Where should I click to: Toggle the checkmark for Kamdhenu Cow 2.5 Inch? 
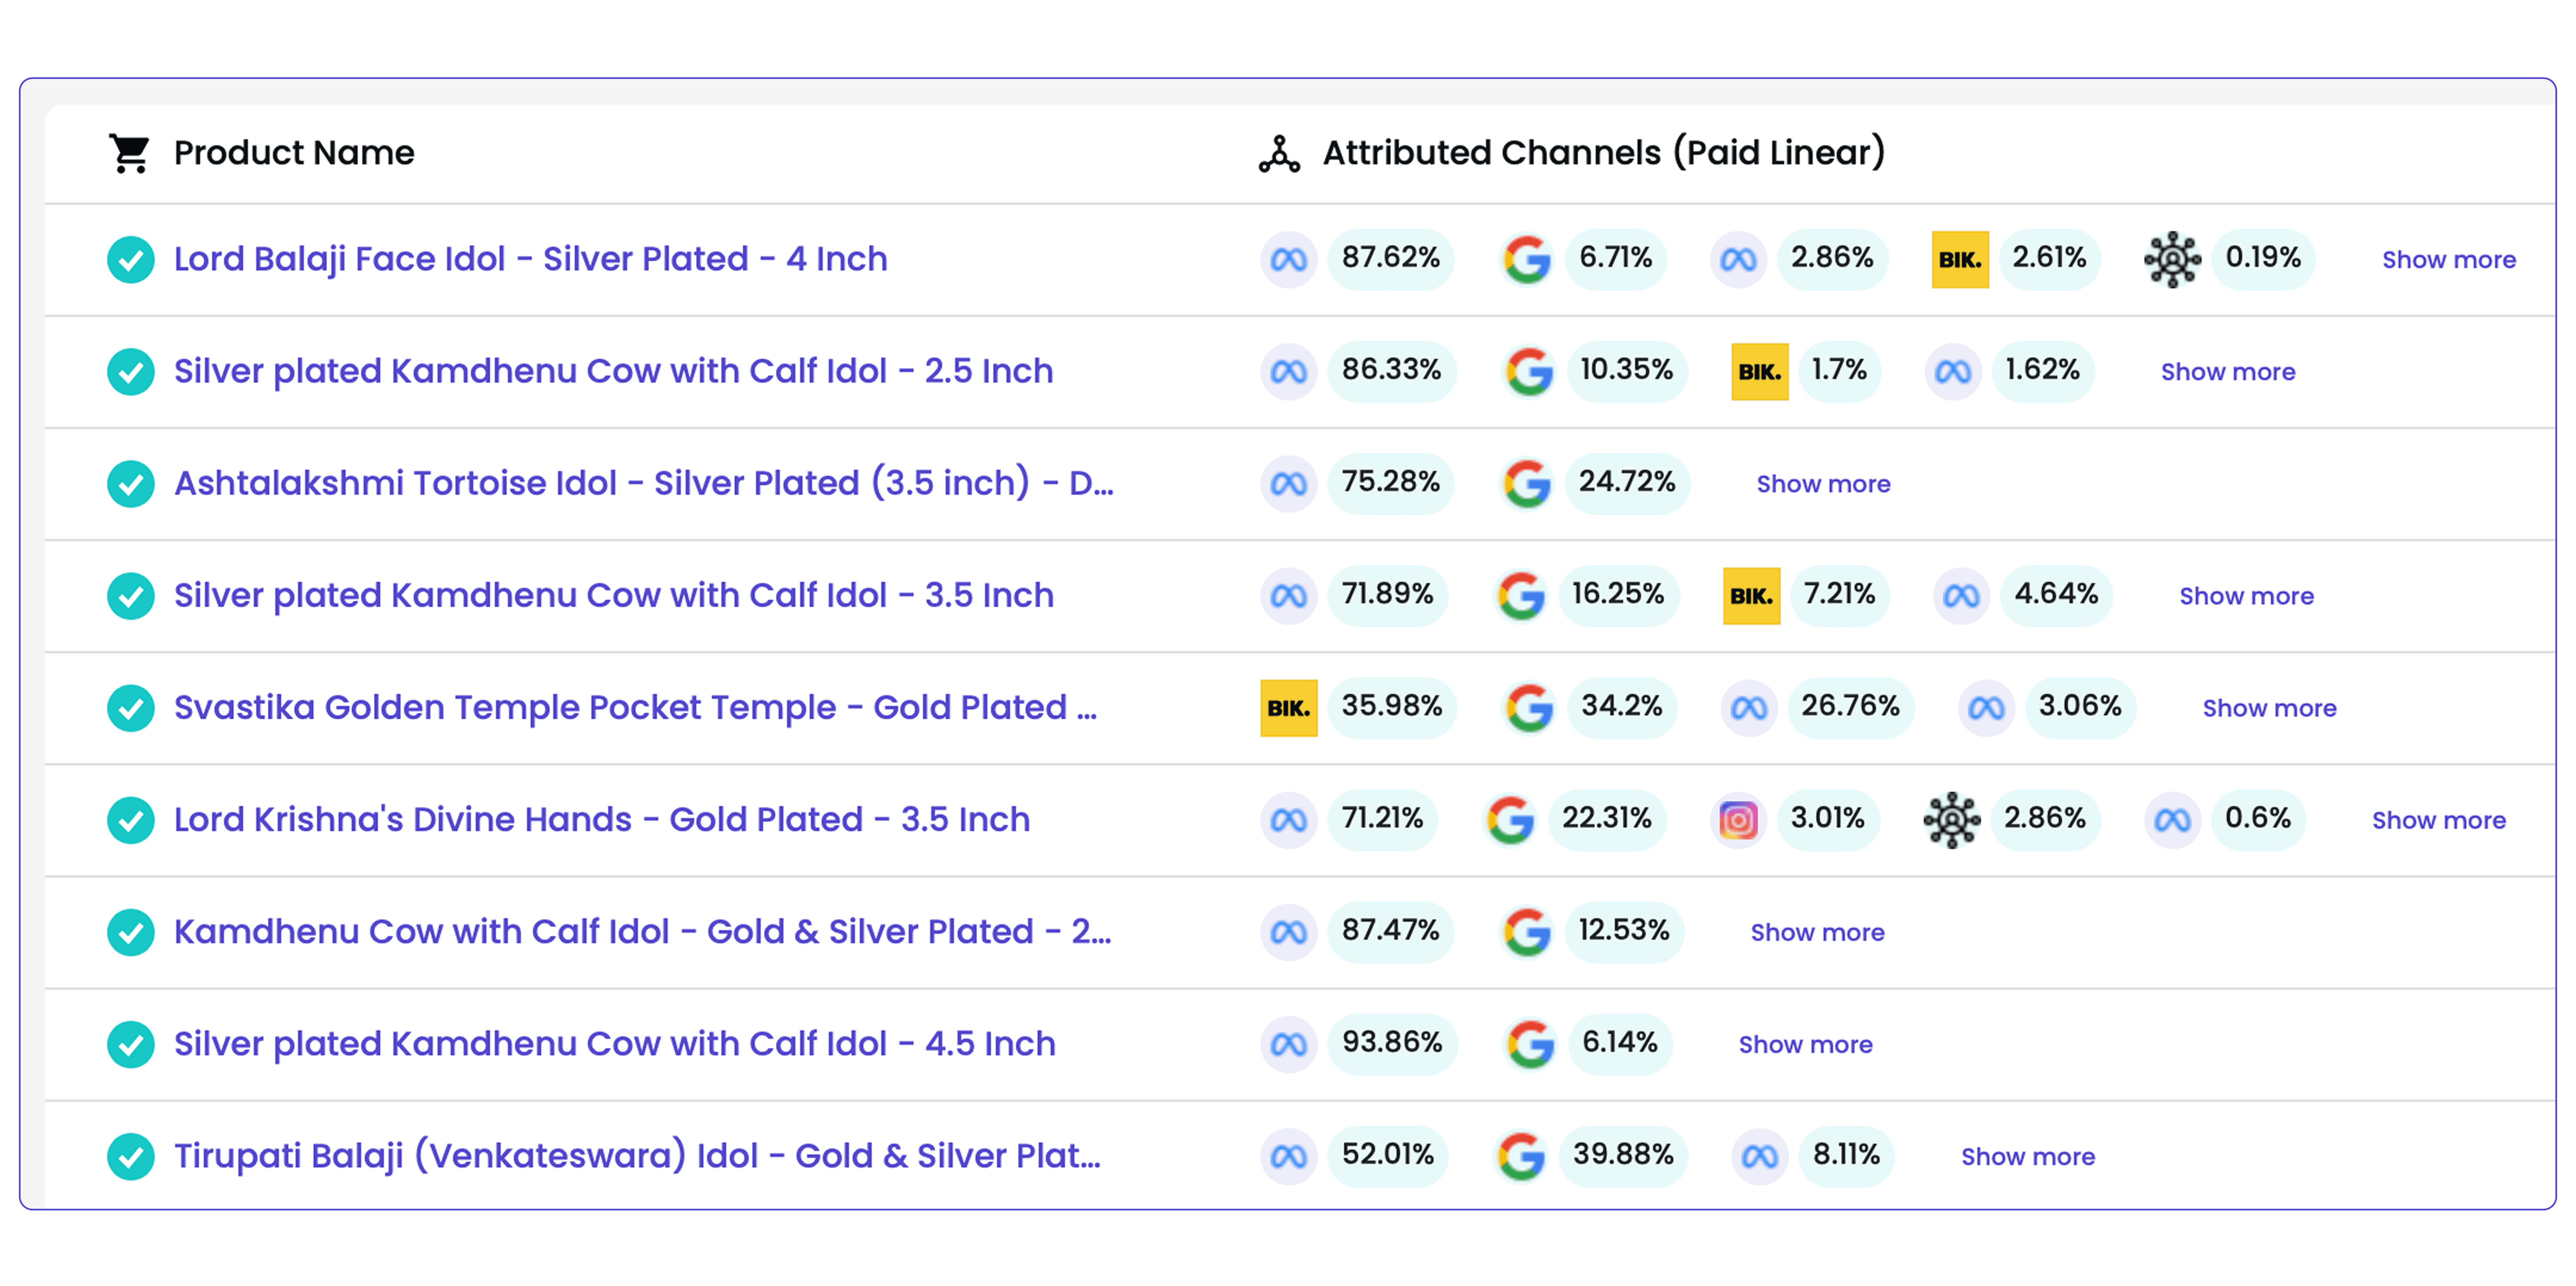pos(130,372)
